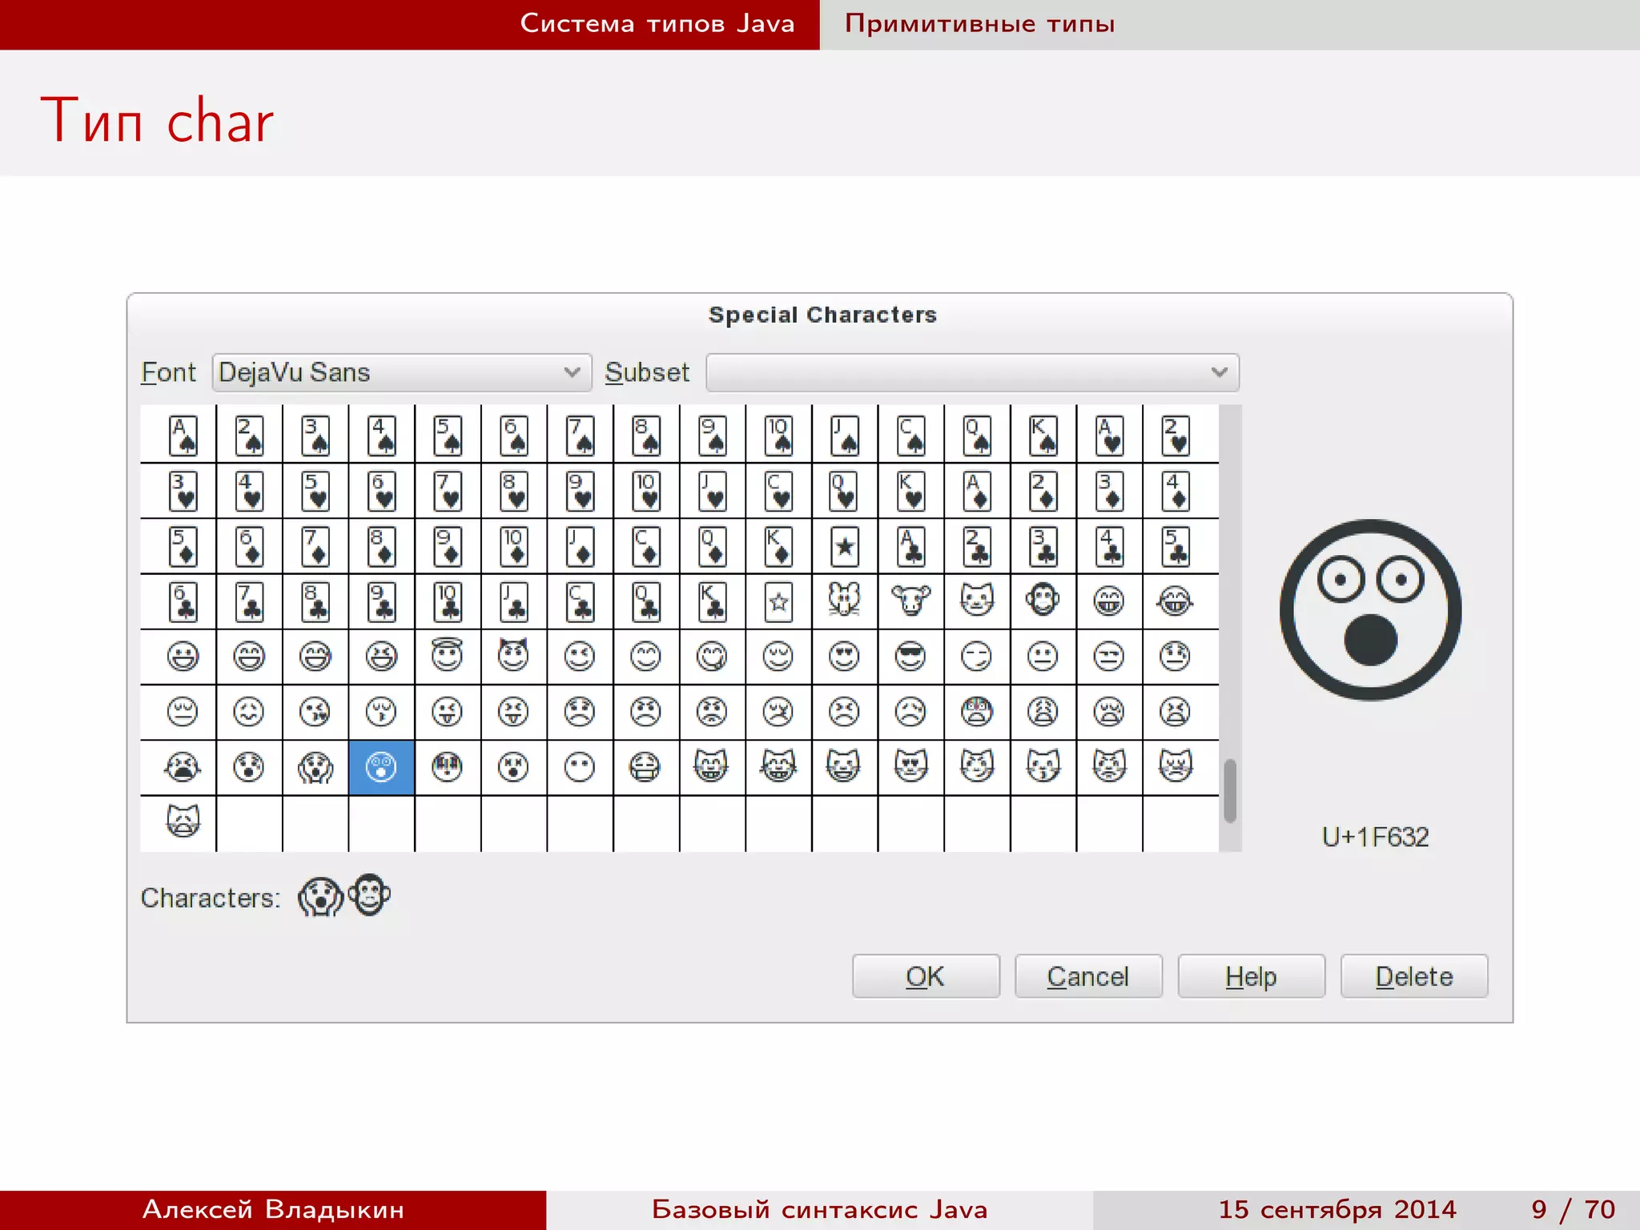Choose the 10 of Hearts card

click(x=645, y=490)
